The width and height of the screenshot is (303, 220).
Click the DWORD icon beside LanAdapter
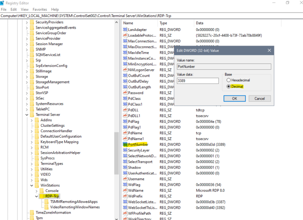point(125,30)
